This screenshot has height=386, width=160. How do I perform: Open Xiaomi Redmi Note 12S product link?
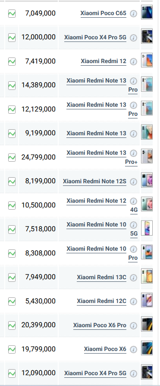pyautogui.click(x=94, y=182)
